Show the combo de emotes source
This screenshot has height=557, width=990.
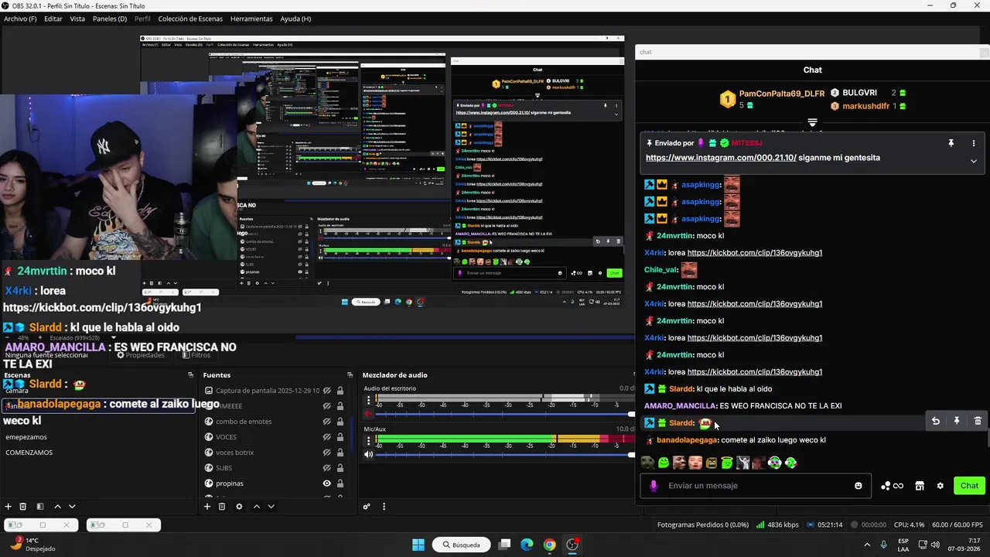pyautogui.click(x=326, y=422)
